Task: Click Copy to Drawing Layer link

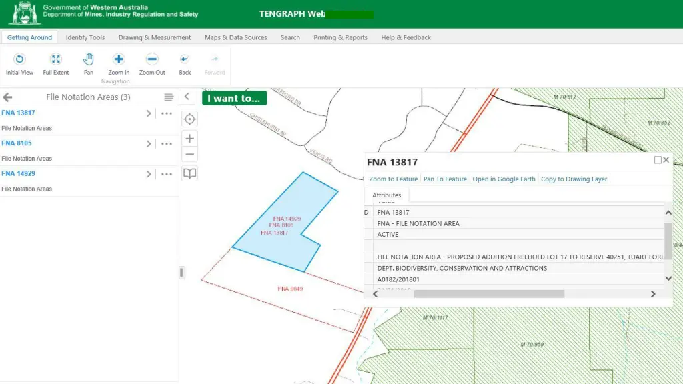Action: [574, 179]
